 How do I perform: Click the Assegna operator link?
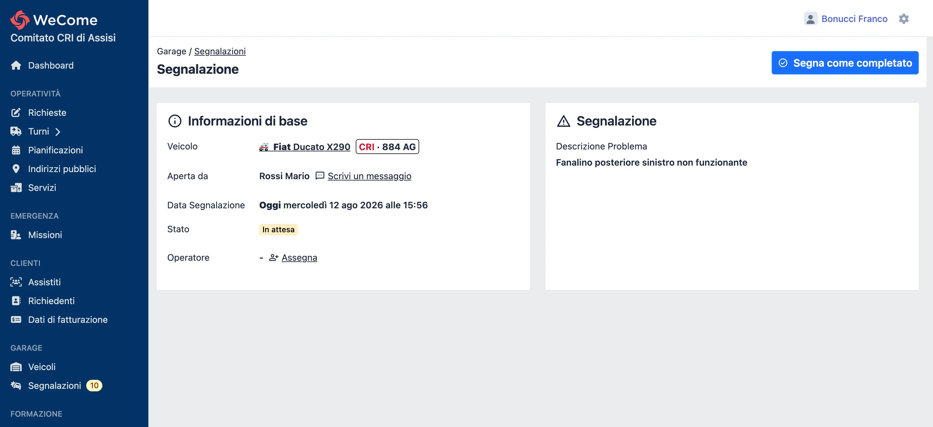[x=299, y=258]
